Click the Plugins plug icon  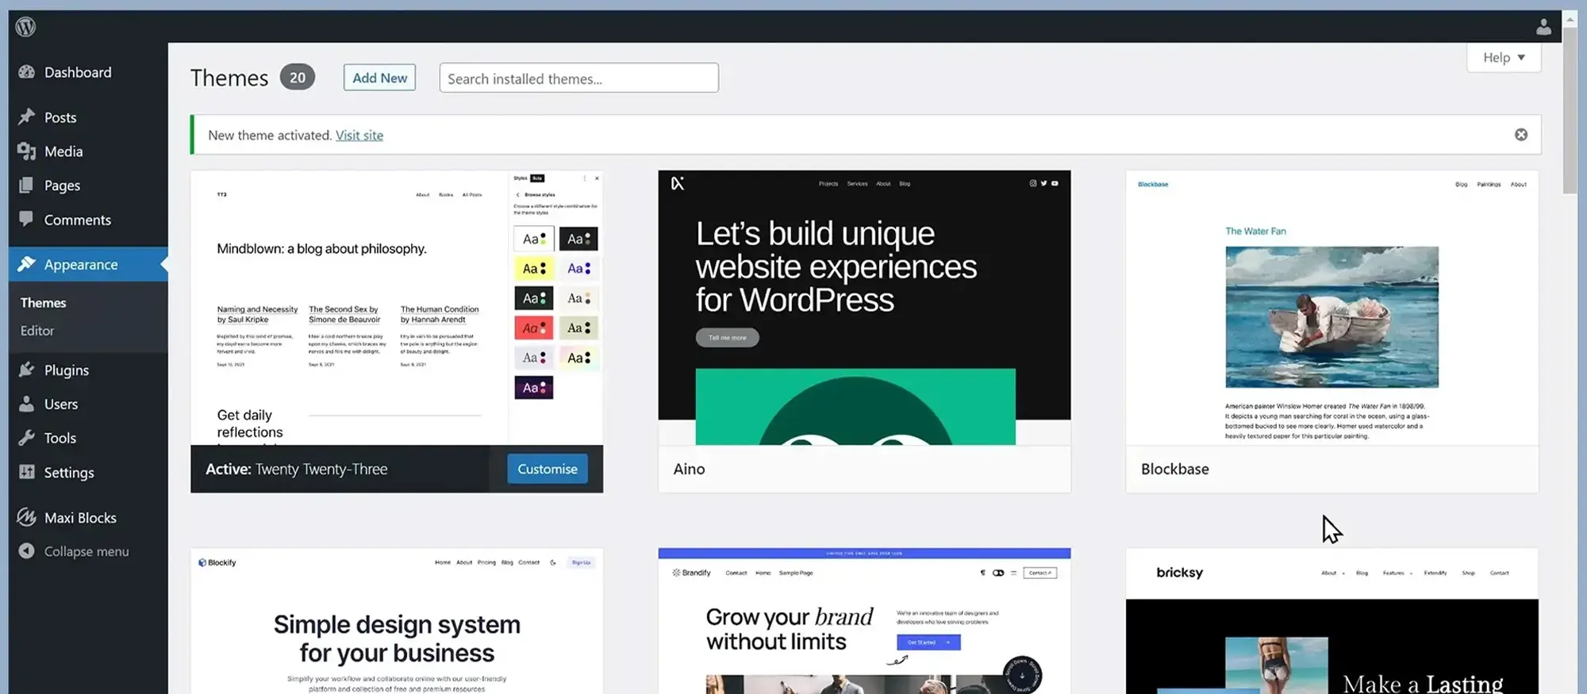(26, 370)
